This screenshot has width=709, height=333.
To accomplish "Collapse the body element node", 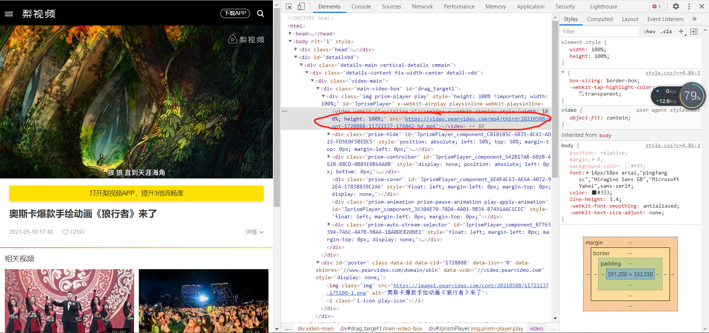I will pos(290,41).
